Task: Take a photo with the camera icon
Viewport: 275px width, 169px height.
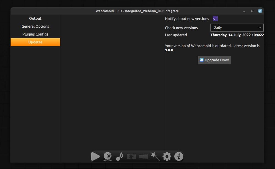Action: tap(131, 156)
